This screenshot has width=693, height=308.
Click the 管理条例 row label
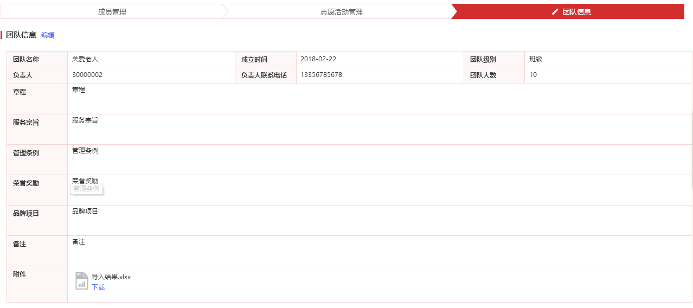tap(26, 153)
